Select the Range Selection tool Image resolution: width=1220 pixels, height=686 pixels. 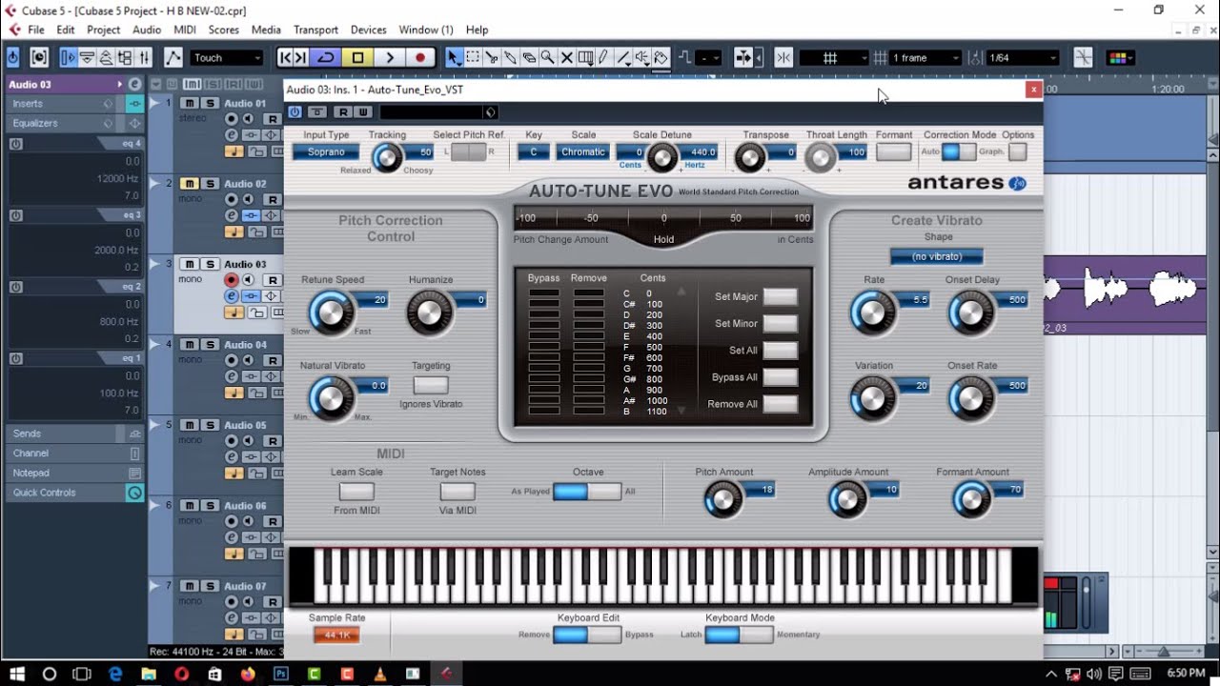(473, 58)
